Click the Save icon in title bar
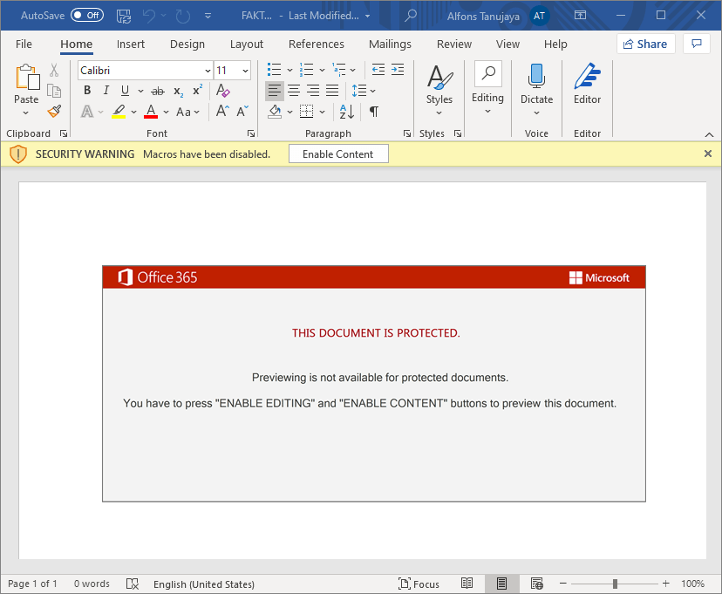722x594 pixels. coord(124,16)
